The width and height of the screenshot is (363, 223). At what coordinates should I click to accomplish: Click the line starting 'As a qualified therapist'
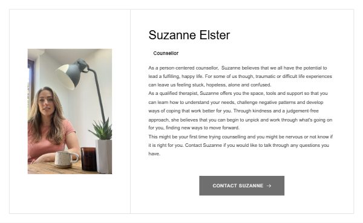pos(238,94)
